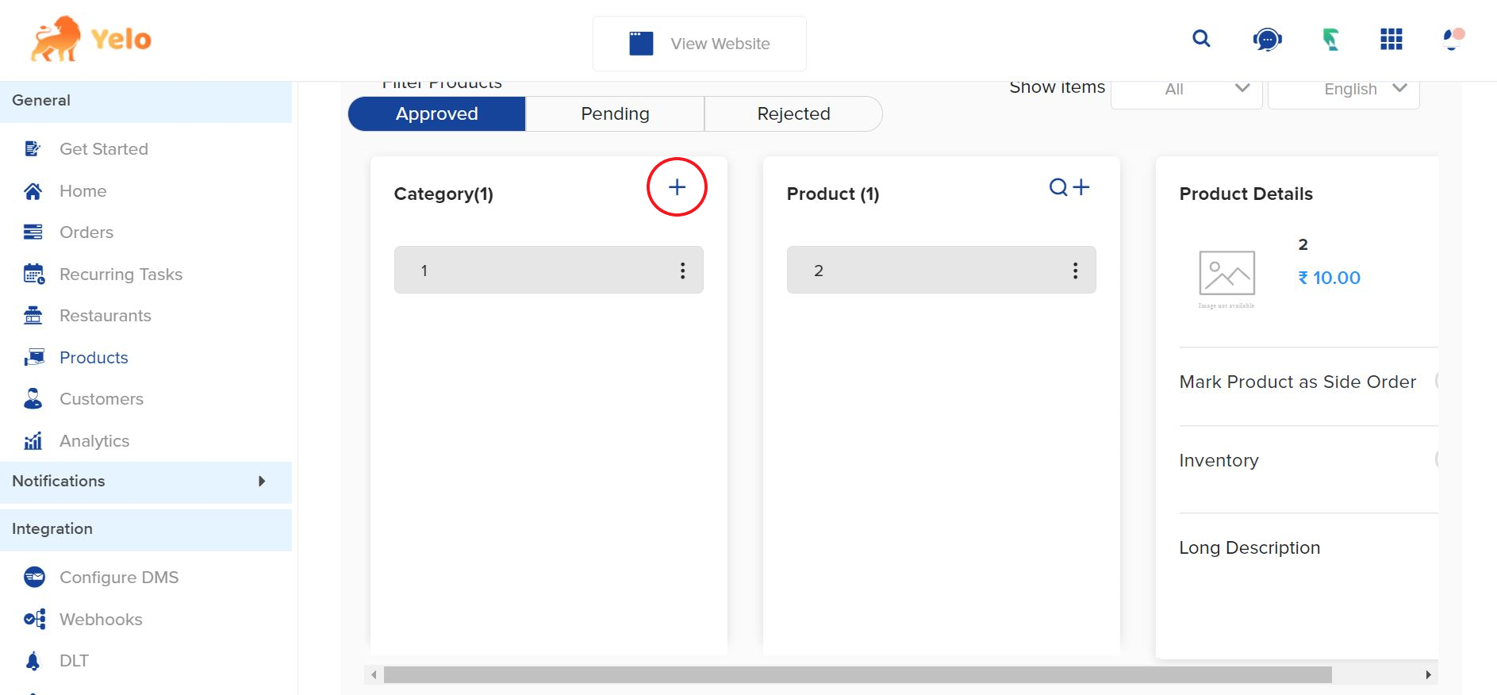Click the Product Details heading
The image size is (1497, 695).
point(1246,194)
